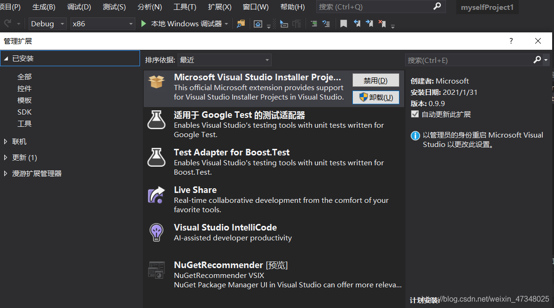Image resolution: width=554 pixels, height=308 pixels.
Task: Select 模板 under 已安装
Action: [24, 100]
